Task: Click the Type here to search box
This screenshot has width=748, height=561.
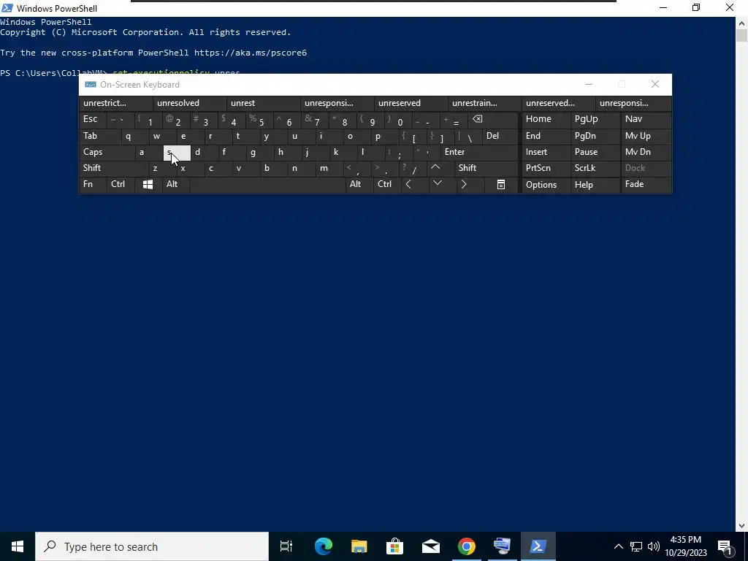Action: click(x=152, y=546)
